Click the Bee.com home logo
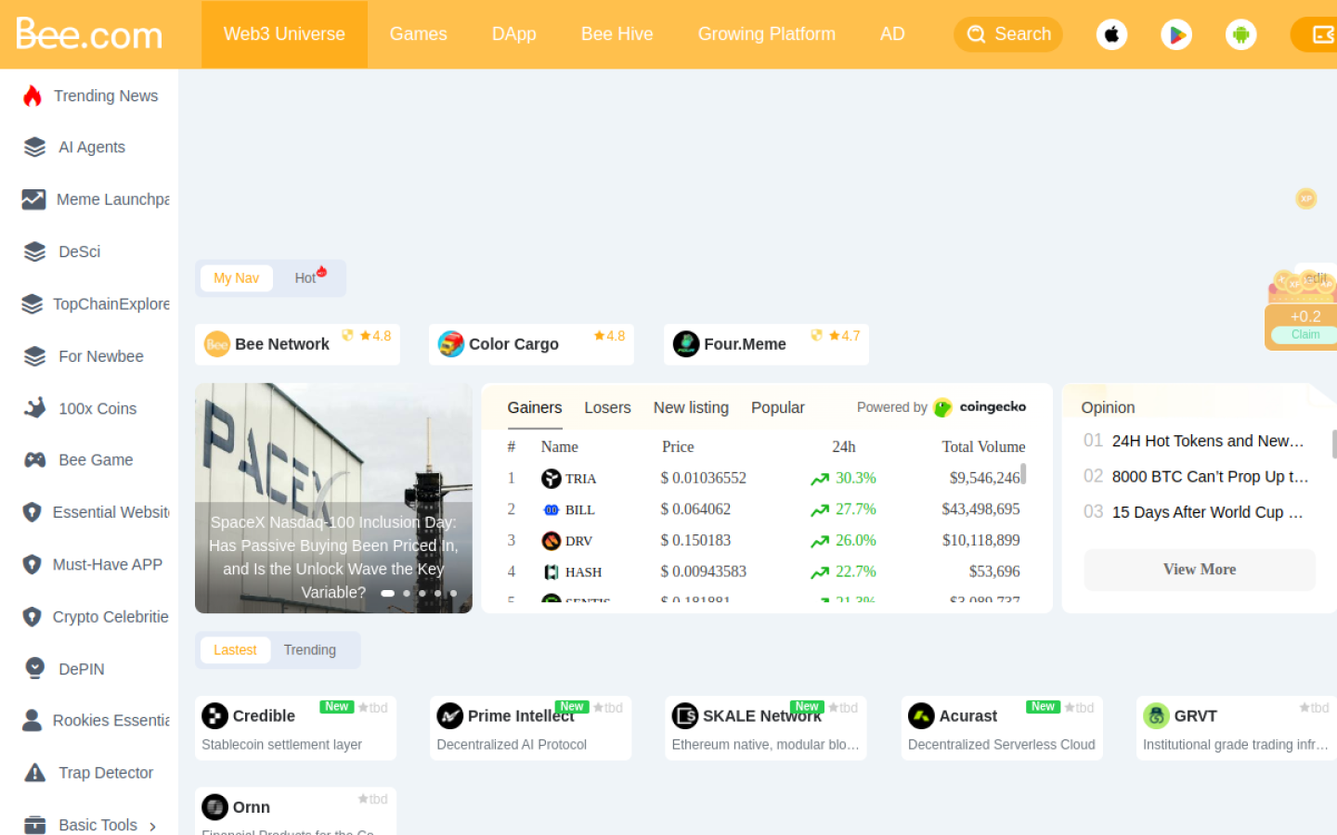This screenshot has height=835, width=1337. 89,34
